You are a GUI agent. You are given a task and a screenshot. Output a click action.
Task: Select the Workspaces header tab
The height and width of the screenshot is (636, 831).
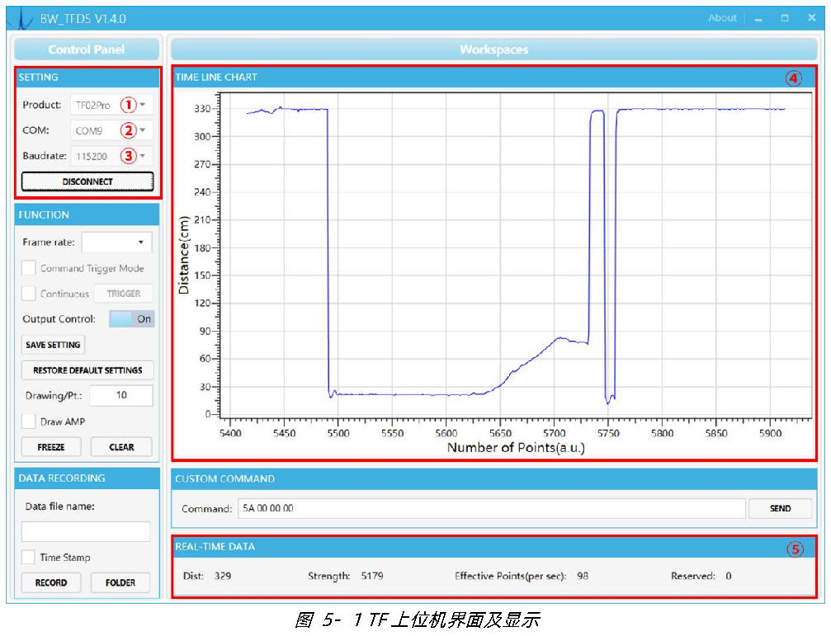(494, 49)
